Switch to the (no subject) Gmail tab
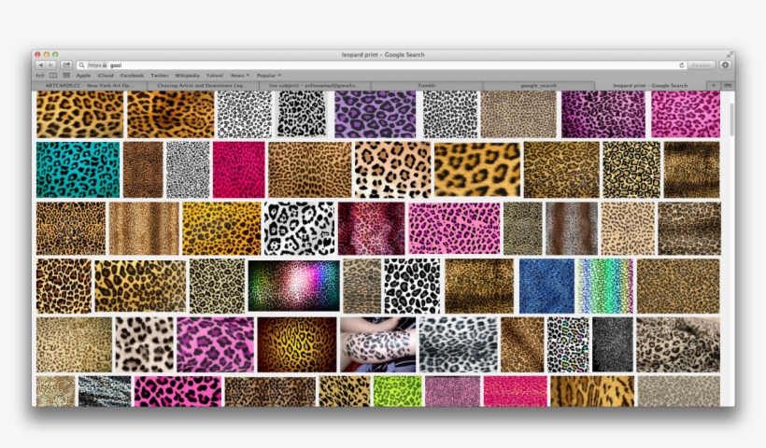The height and width of the screenshot is (448, 766). click(x=315, y=86)
